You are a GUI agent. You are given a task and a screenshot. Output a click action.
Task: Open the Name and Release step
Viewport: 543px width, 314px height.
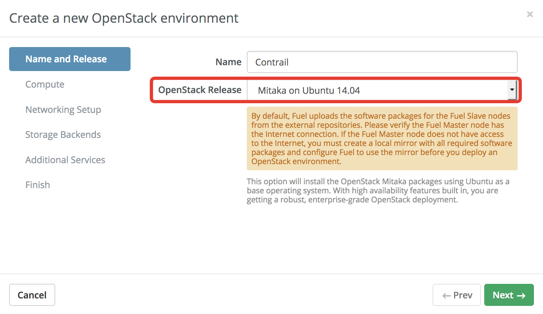(x=70, y=59)
